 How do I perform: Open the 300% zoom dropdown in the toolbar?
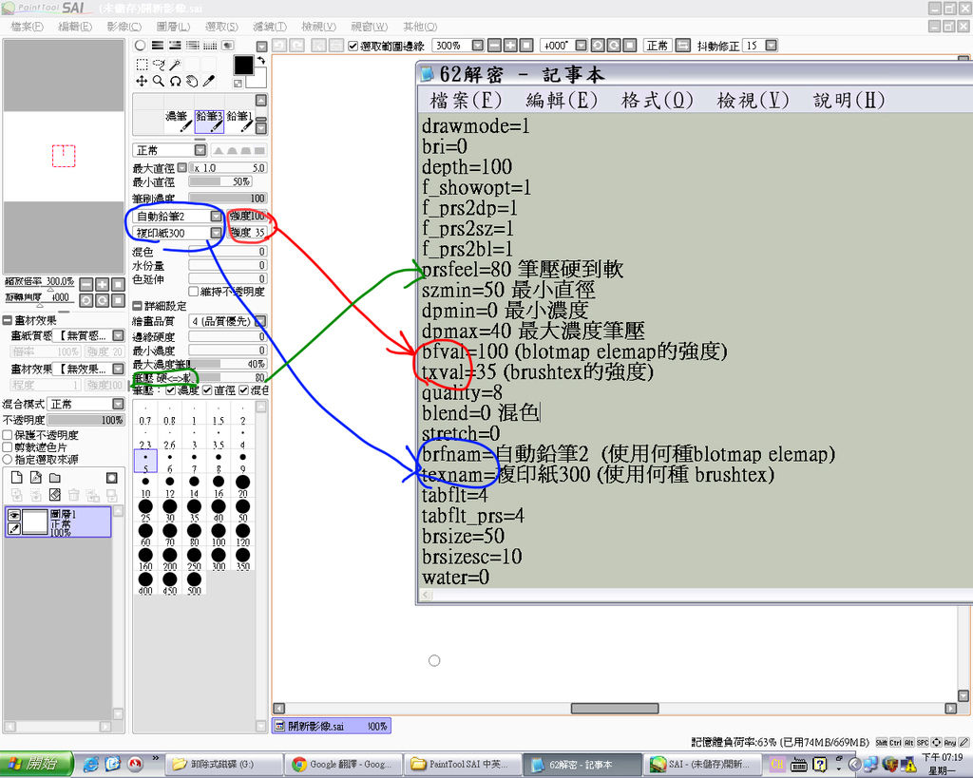(477, 46)
